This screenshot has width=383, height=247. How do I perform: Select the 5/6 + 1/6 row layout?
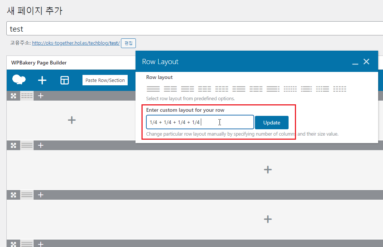(273, 89)
